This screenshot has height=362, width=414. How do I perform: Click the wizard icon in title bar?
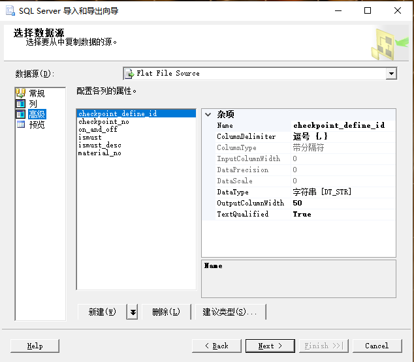10,11
